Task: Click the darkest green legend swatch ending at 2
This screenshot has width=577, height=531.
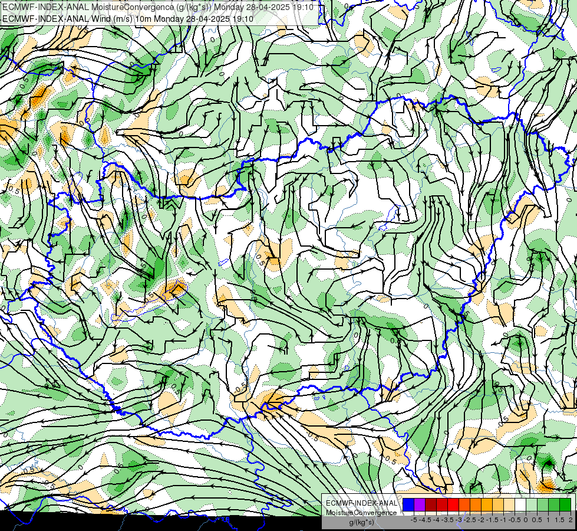Action: coord(565,505)
